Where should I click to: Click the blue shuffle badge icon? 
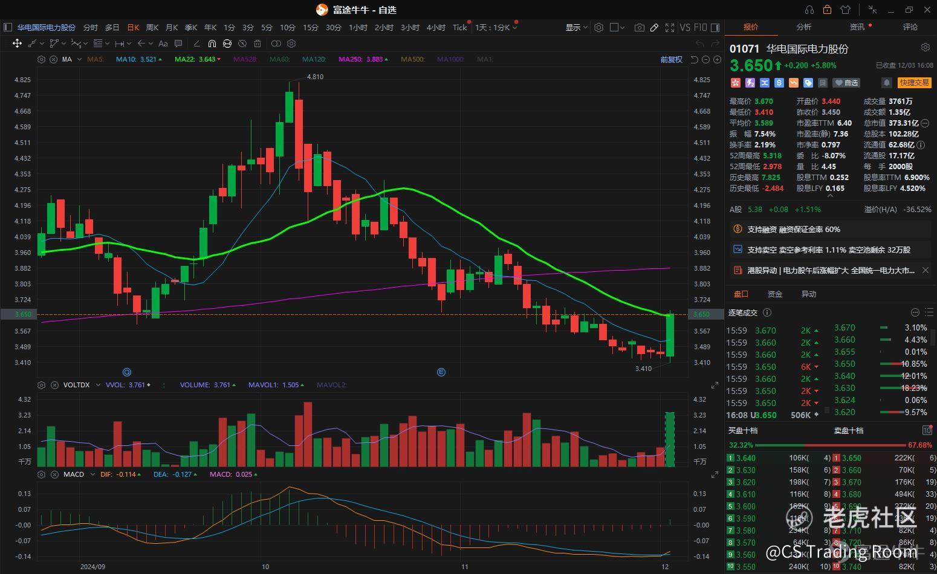pos(765,83)
